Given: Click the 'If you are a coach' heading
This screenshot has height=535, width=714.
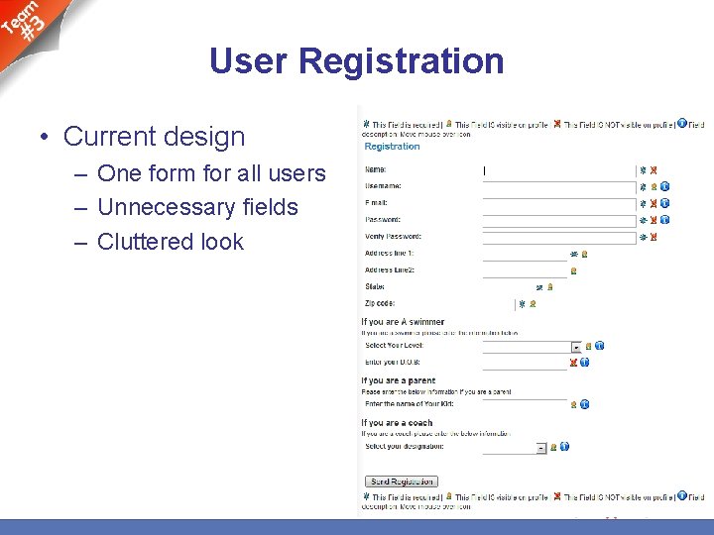Looking at the screenshot, I should (x=397, y=423).
